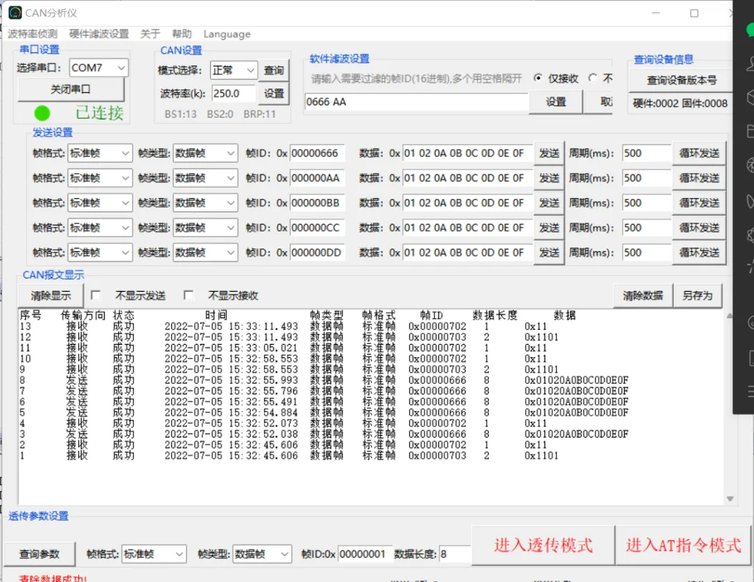This screenshot has height=582, width=754.
Task: Click the 清除显示 button
Action: pyautogui.click(x=50, y=295)
